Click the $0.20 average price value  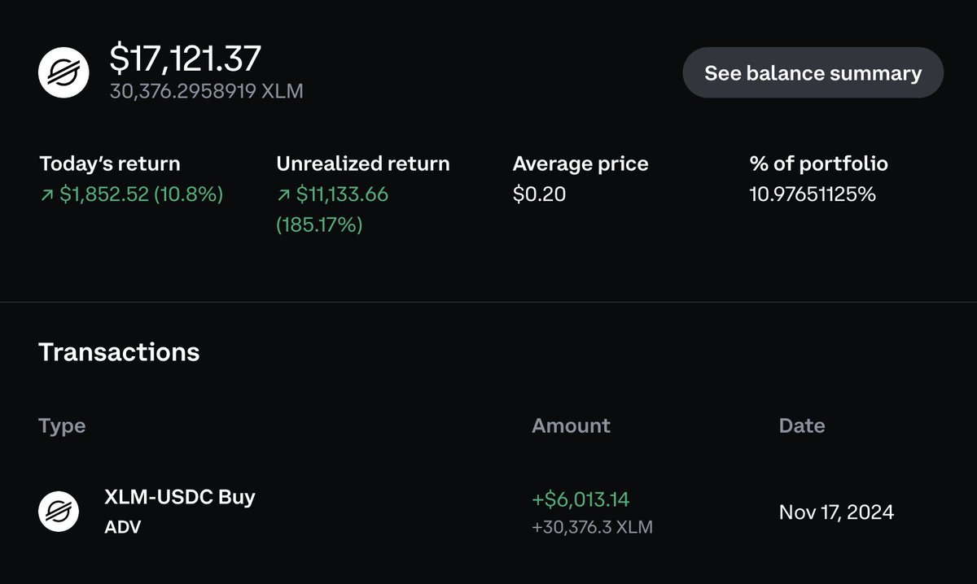pos(539,195)
